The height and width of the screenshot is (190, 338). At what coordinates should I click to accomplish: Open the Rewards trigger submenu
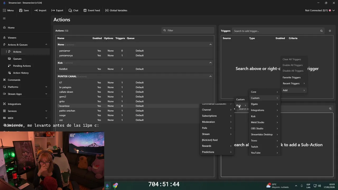coord(217,146)
